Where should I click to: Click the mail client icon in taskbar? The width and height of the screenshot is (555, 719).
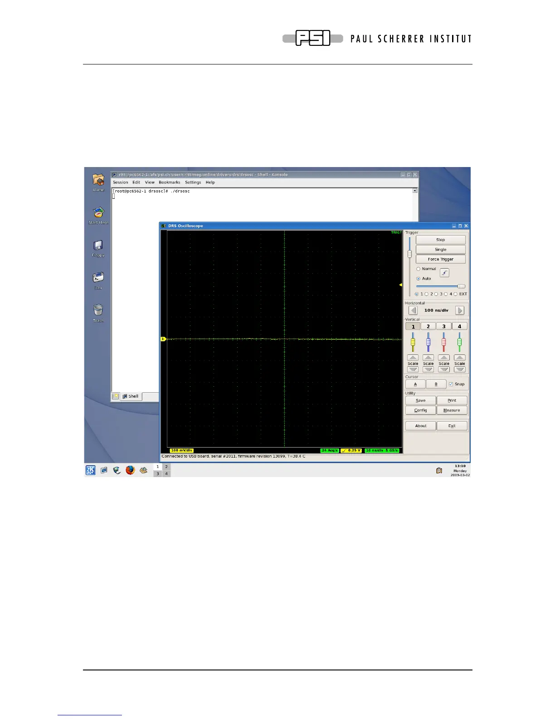coord(143,470)
